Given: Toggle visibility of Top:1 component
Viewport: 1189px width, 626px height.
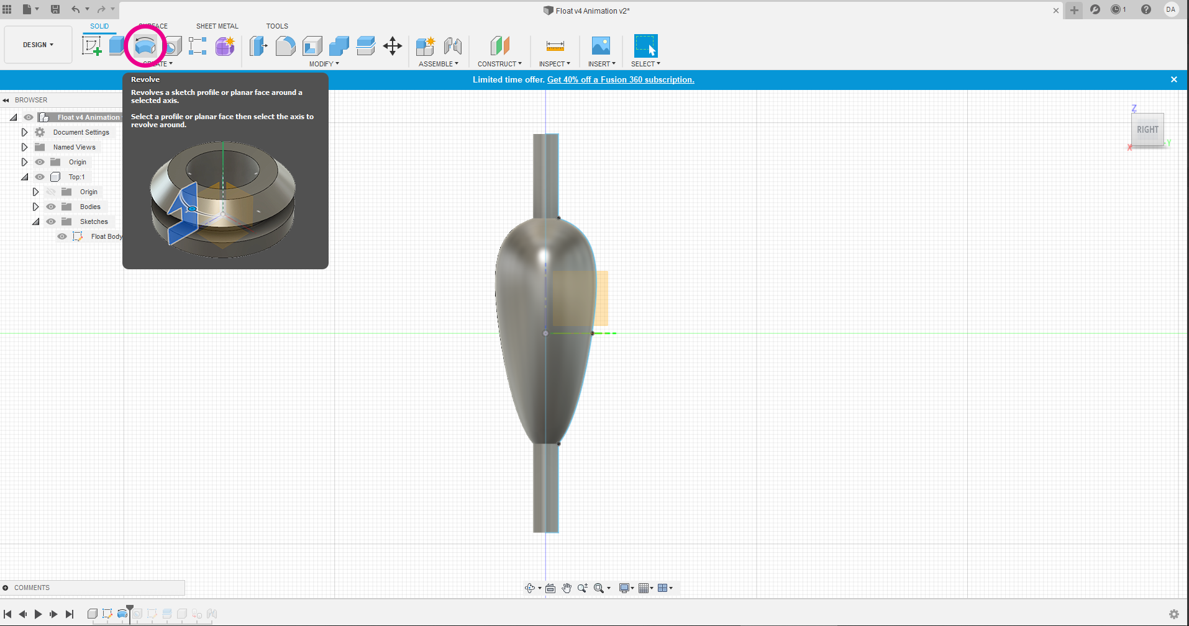Looking at the screenshot, I should click(40, 177).
